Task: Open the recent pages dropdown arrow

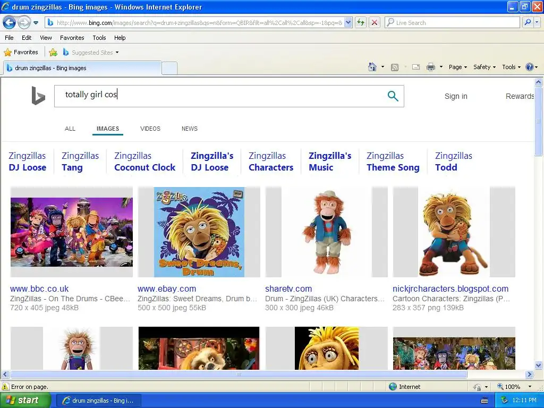Action: point(36,23)
